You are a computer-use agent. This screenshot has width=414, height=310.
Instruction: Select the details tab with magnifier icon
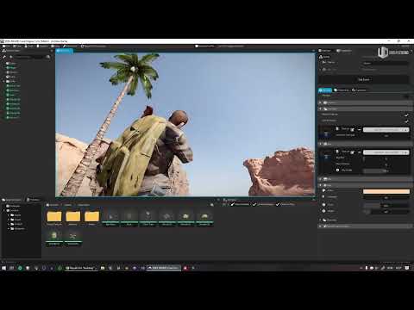point(359,90)
